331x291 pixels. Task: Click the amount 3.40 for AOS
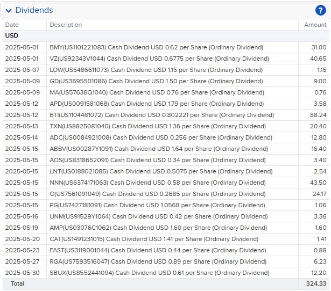coord(320,160)
